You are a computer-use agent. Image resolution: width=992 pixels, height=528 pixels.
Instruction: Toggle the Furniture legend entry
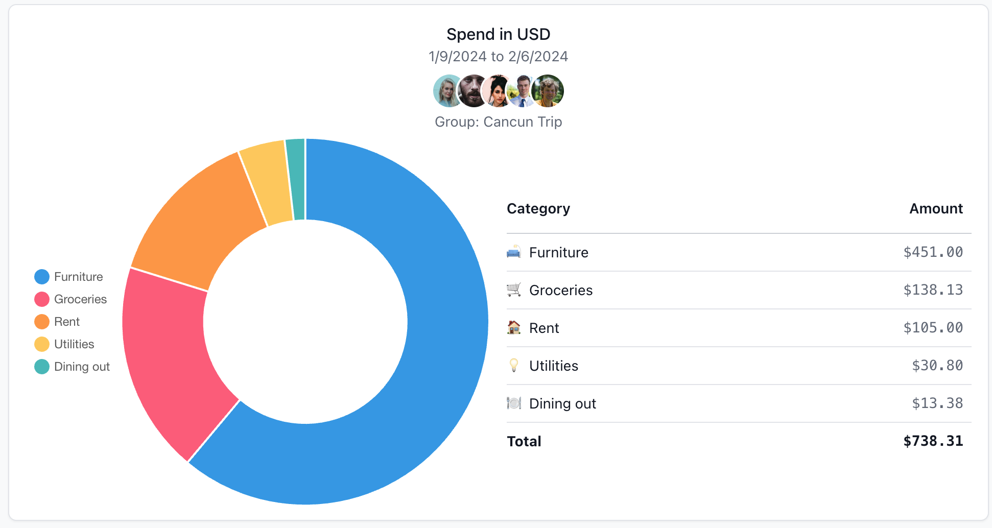point(78,276)
